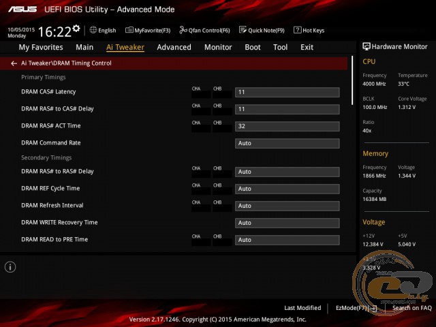Open the Monitor tab
The image size is (436, 327).
pos(218,47)
